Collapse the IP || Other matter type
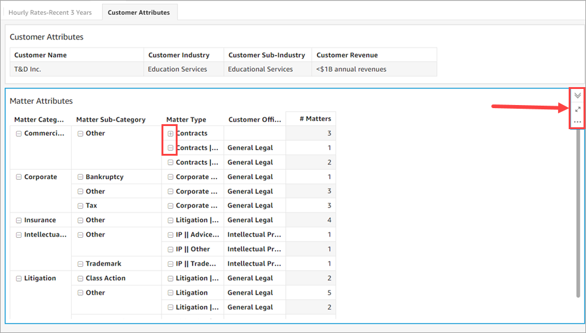Viewport: 586px width, 333px height. coord(170,250)
